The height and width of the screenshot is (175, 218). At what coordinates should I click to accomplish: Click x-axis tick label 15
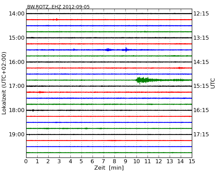192,162
